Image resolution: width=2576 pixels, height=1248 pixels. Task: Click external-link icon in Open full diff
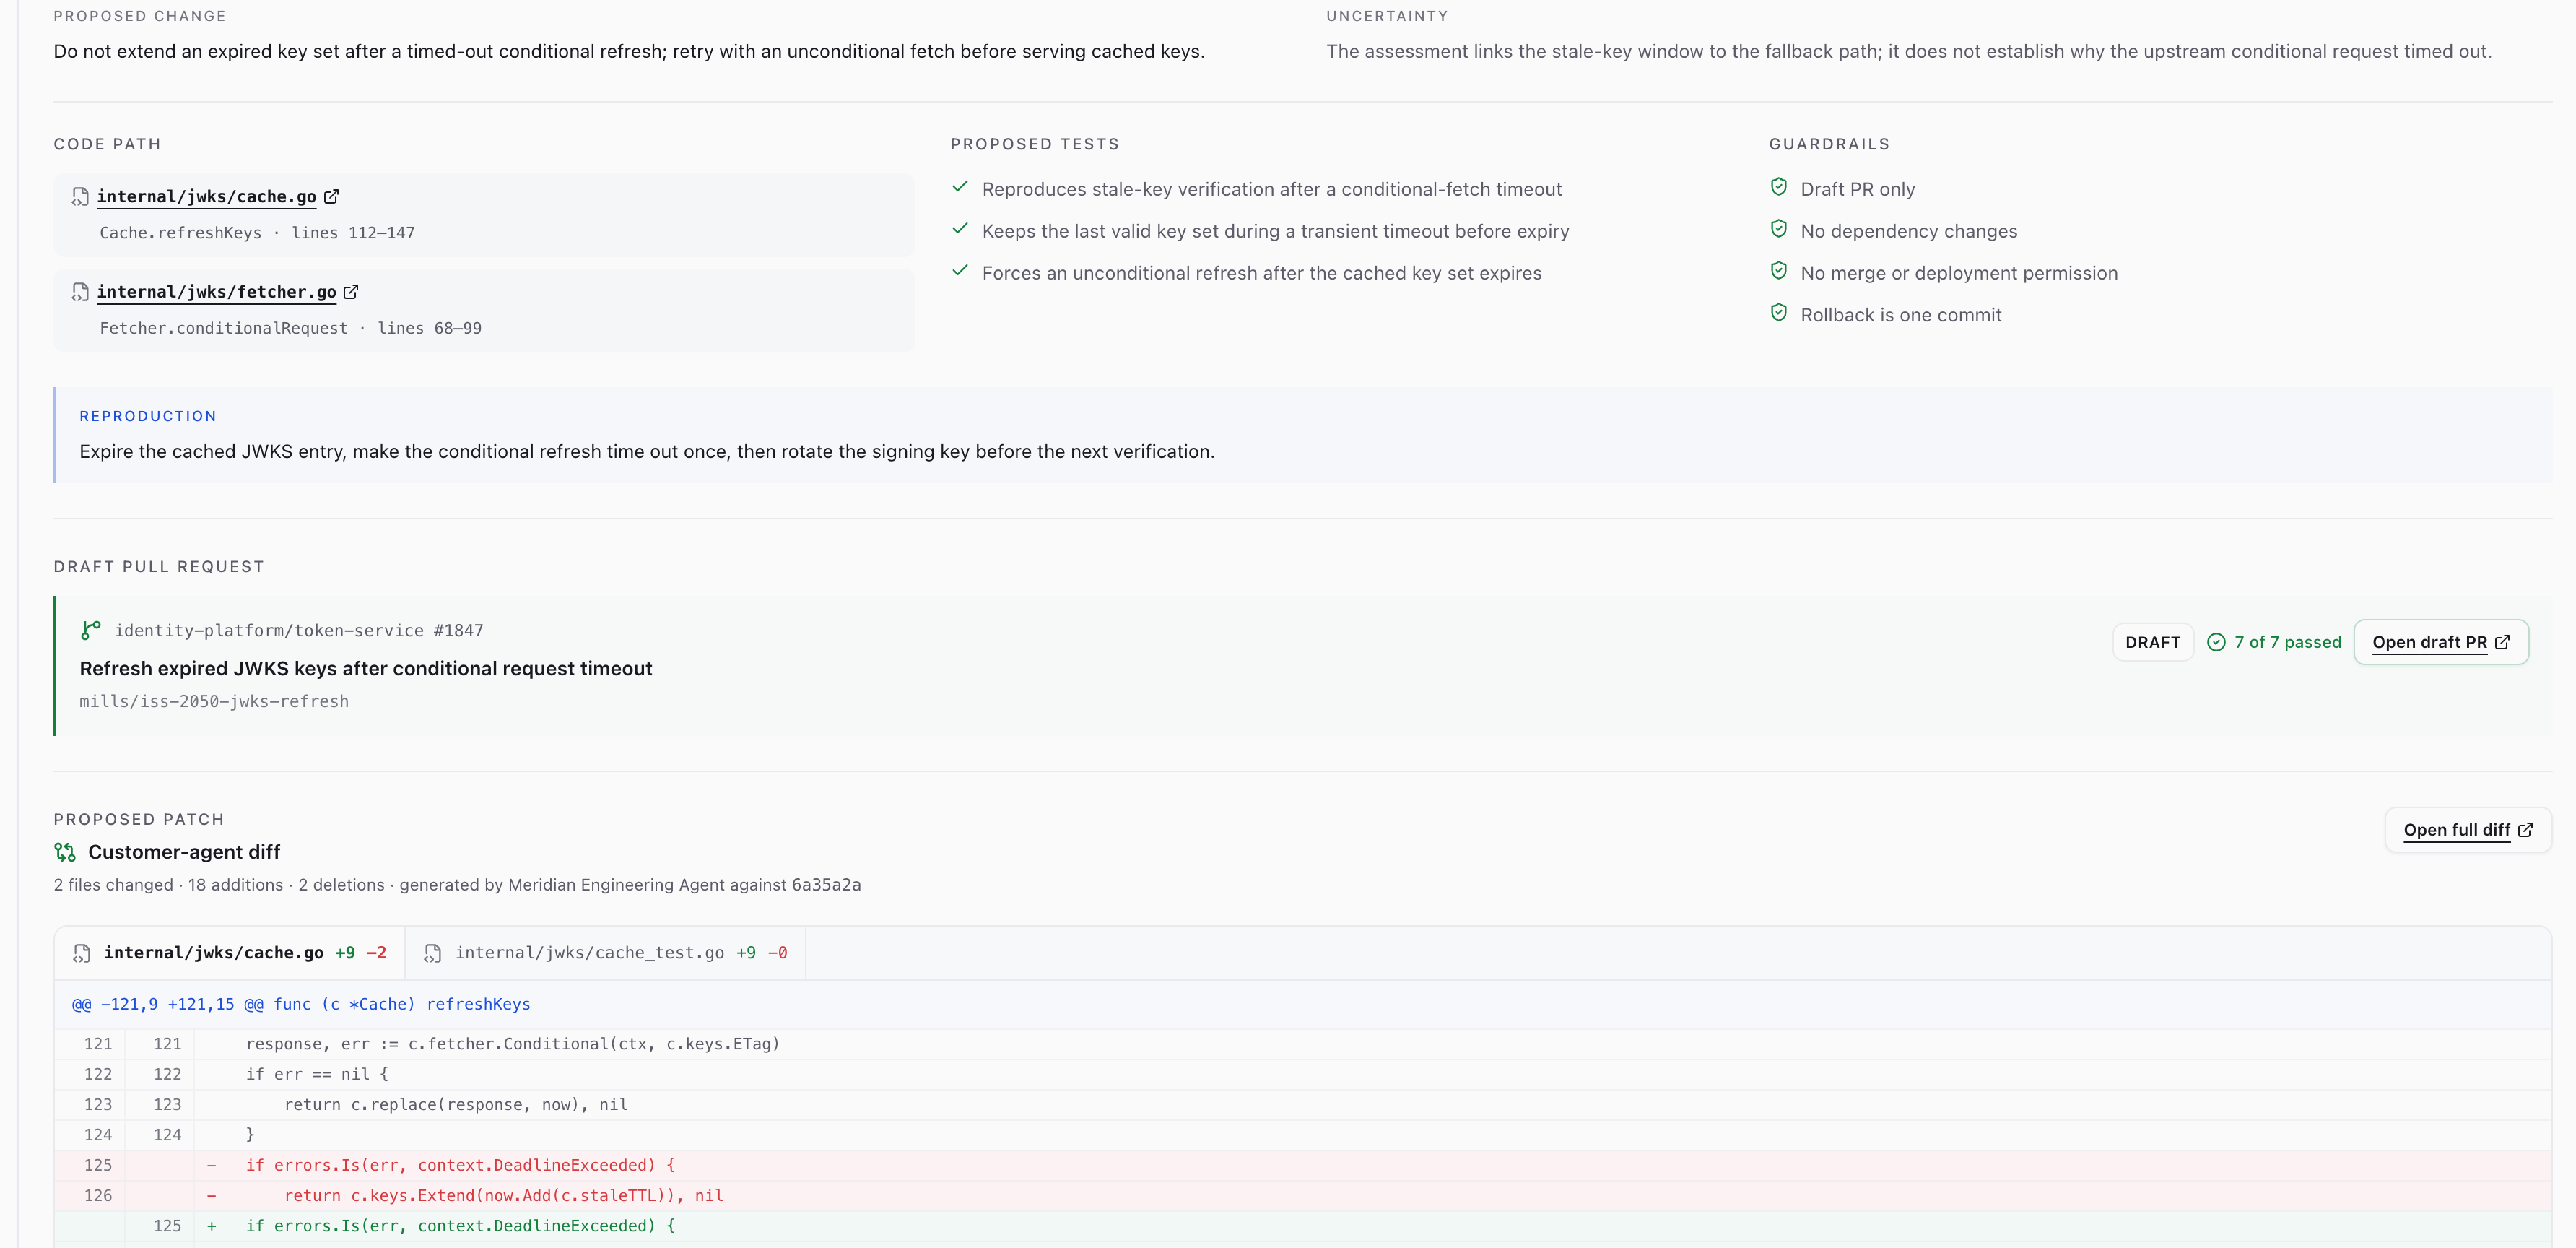pyautogui.click(x=2525, y=830)
